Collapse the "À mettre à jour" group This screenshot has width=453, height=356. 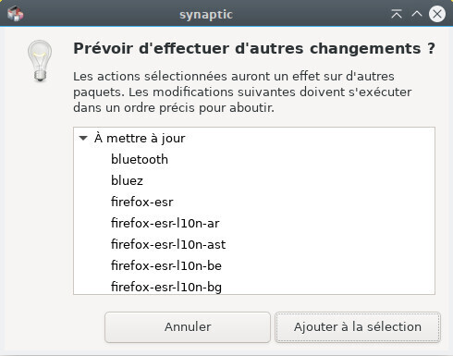pyautogui.click(x=83, y=138)
